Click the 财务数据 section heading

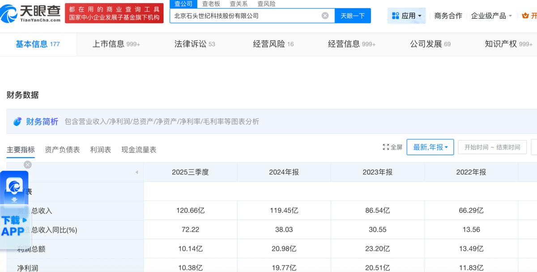tap(22, 95)
